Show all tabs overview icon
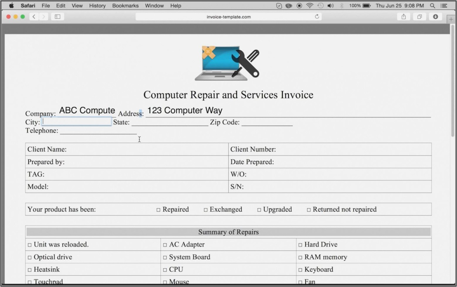457x287 pixels. [419, 17]
